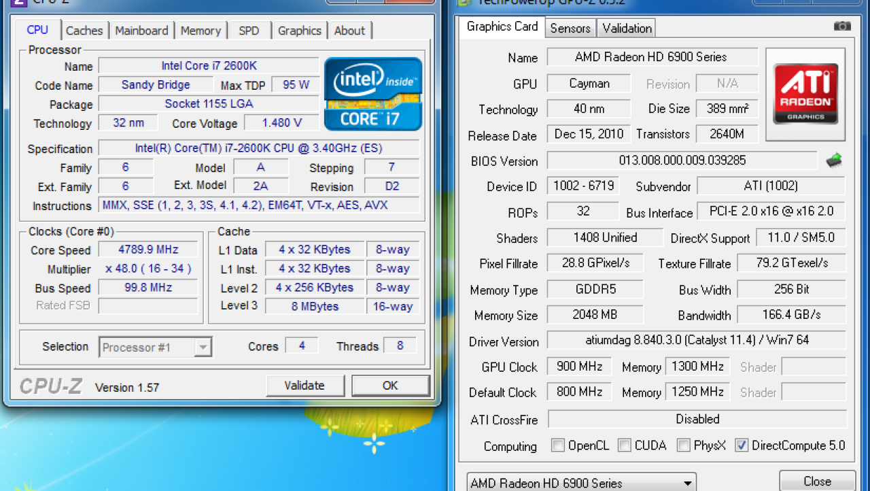Open the SPD tab in CPU-Z

(249, 31)
